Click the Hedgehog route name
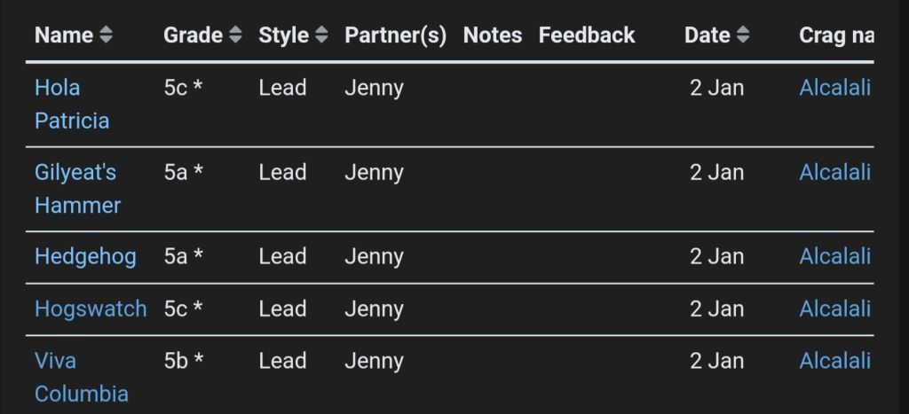This screenshot has height=414, width=909. point(85,257)
